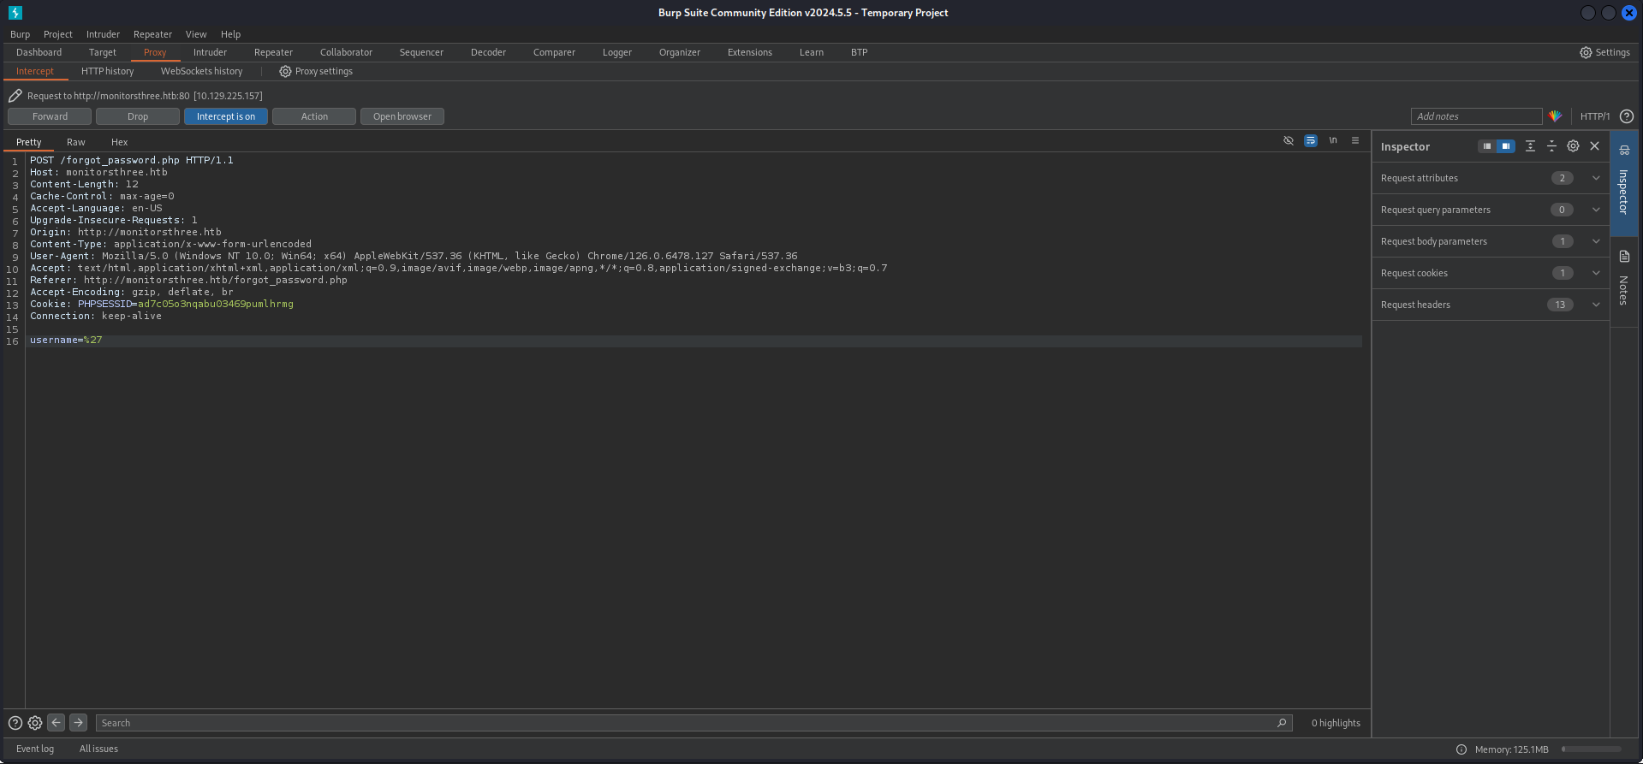Click the pencil edit icon beside request target
Viewport: 1643px width, 764px height.
pyautogui.click(x=15, y=96)
